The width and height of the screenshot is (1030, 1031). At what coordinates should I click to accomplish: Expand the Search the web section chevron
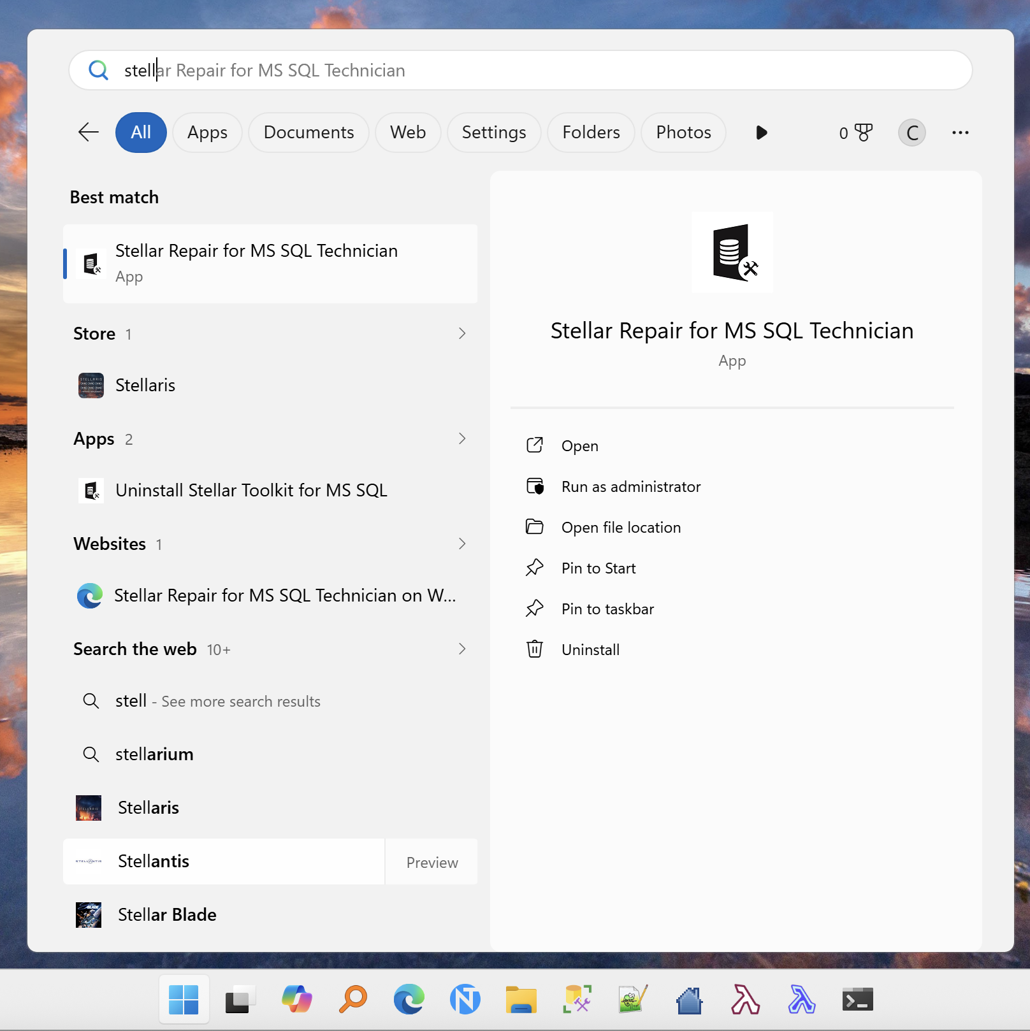462,649
